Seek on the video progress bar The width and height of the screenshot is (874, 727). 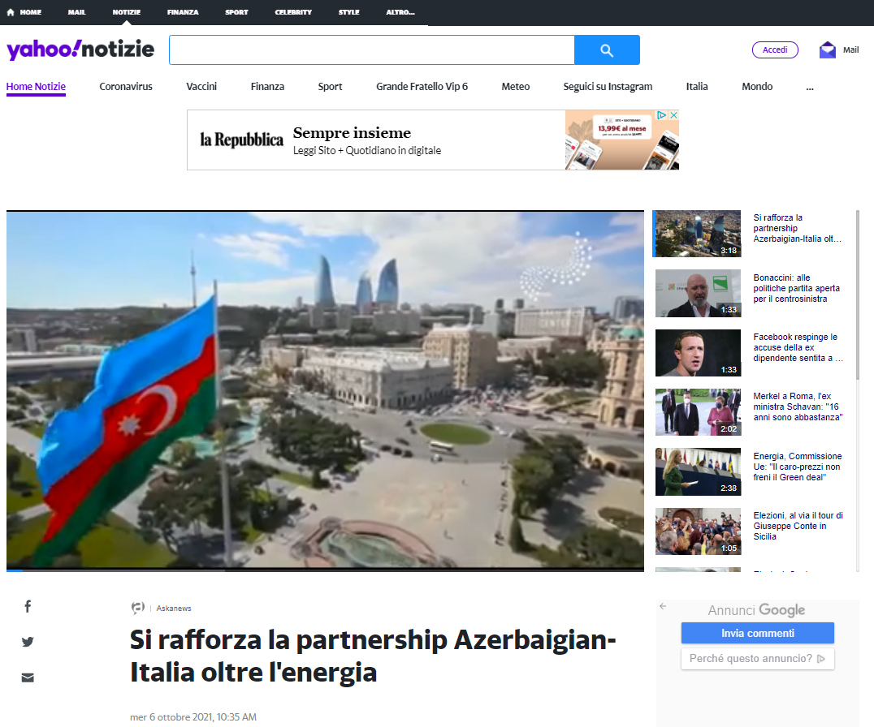point(325,570)
